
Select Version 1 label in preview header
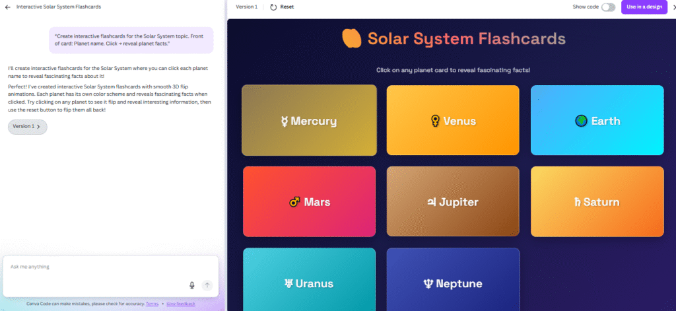[x=247, y=7]
